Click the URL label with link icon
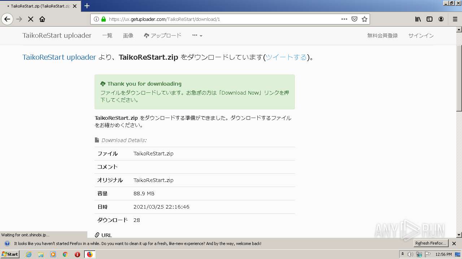This screenshot has height=259, width=462. click(x=103, y=235)
